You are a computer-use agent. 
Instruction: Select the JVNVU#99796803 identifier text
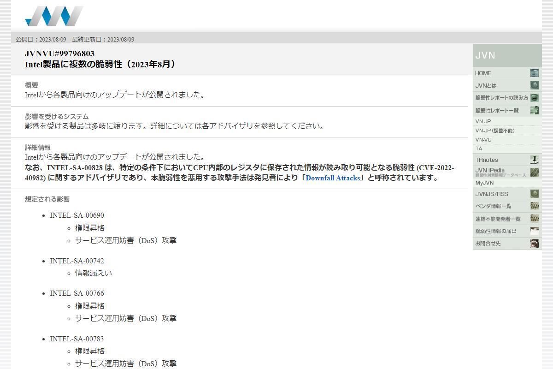[59, 54]
